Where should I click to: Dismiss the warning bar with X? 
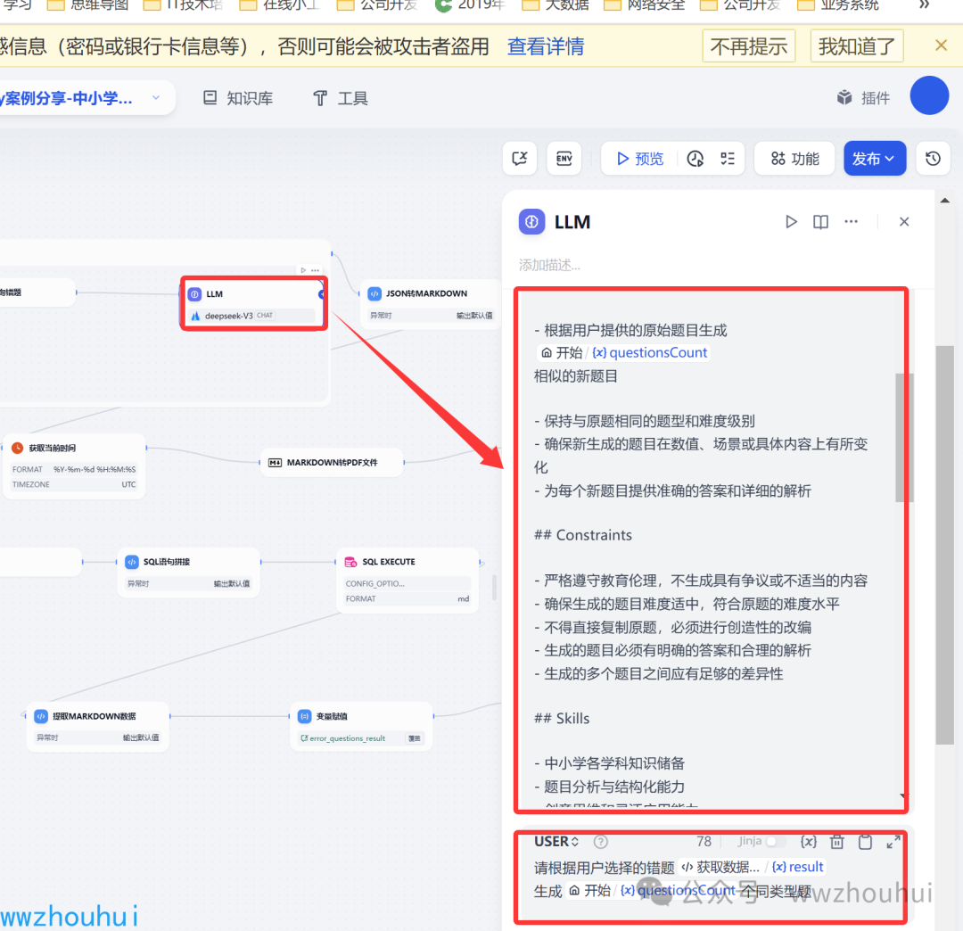(x=941, y=45)
